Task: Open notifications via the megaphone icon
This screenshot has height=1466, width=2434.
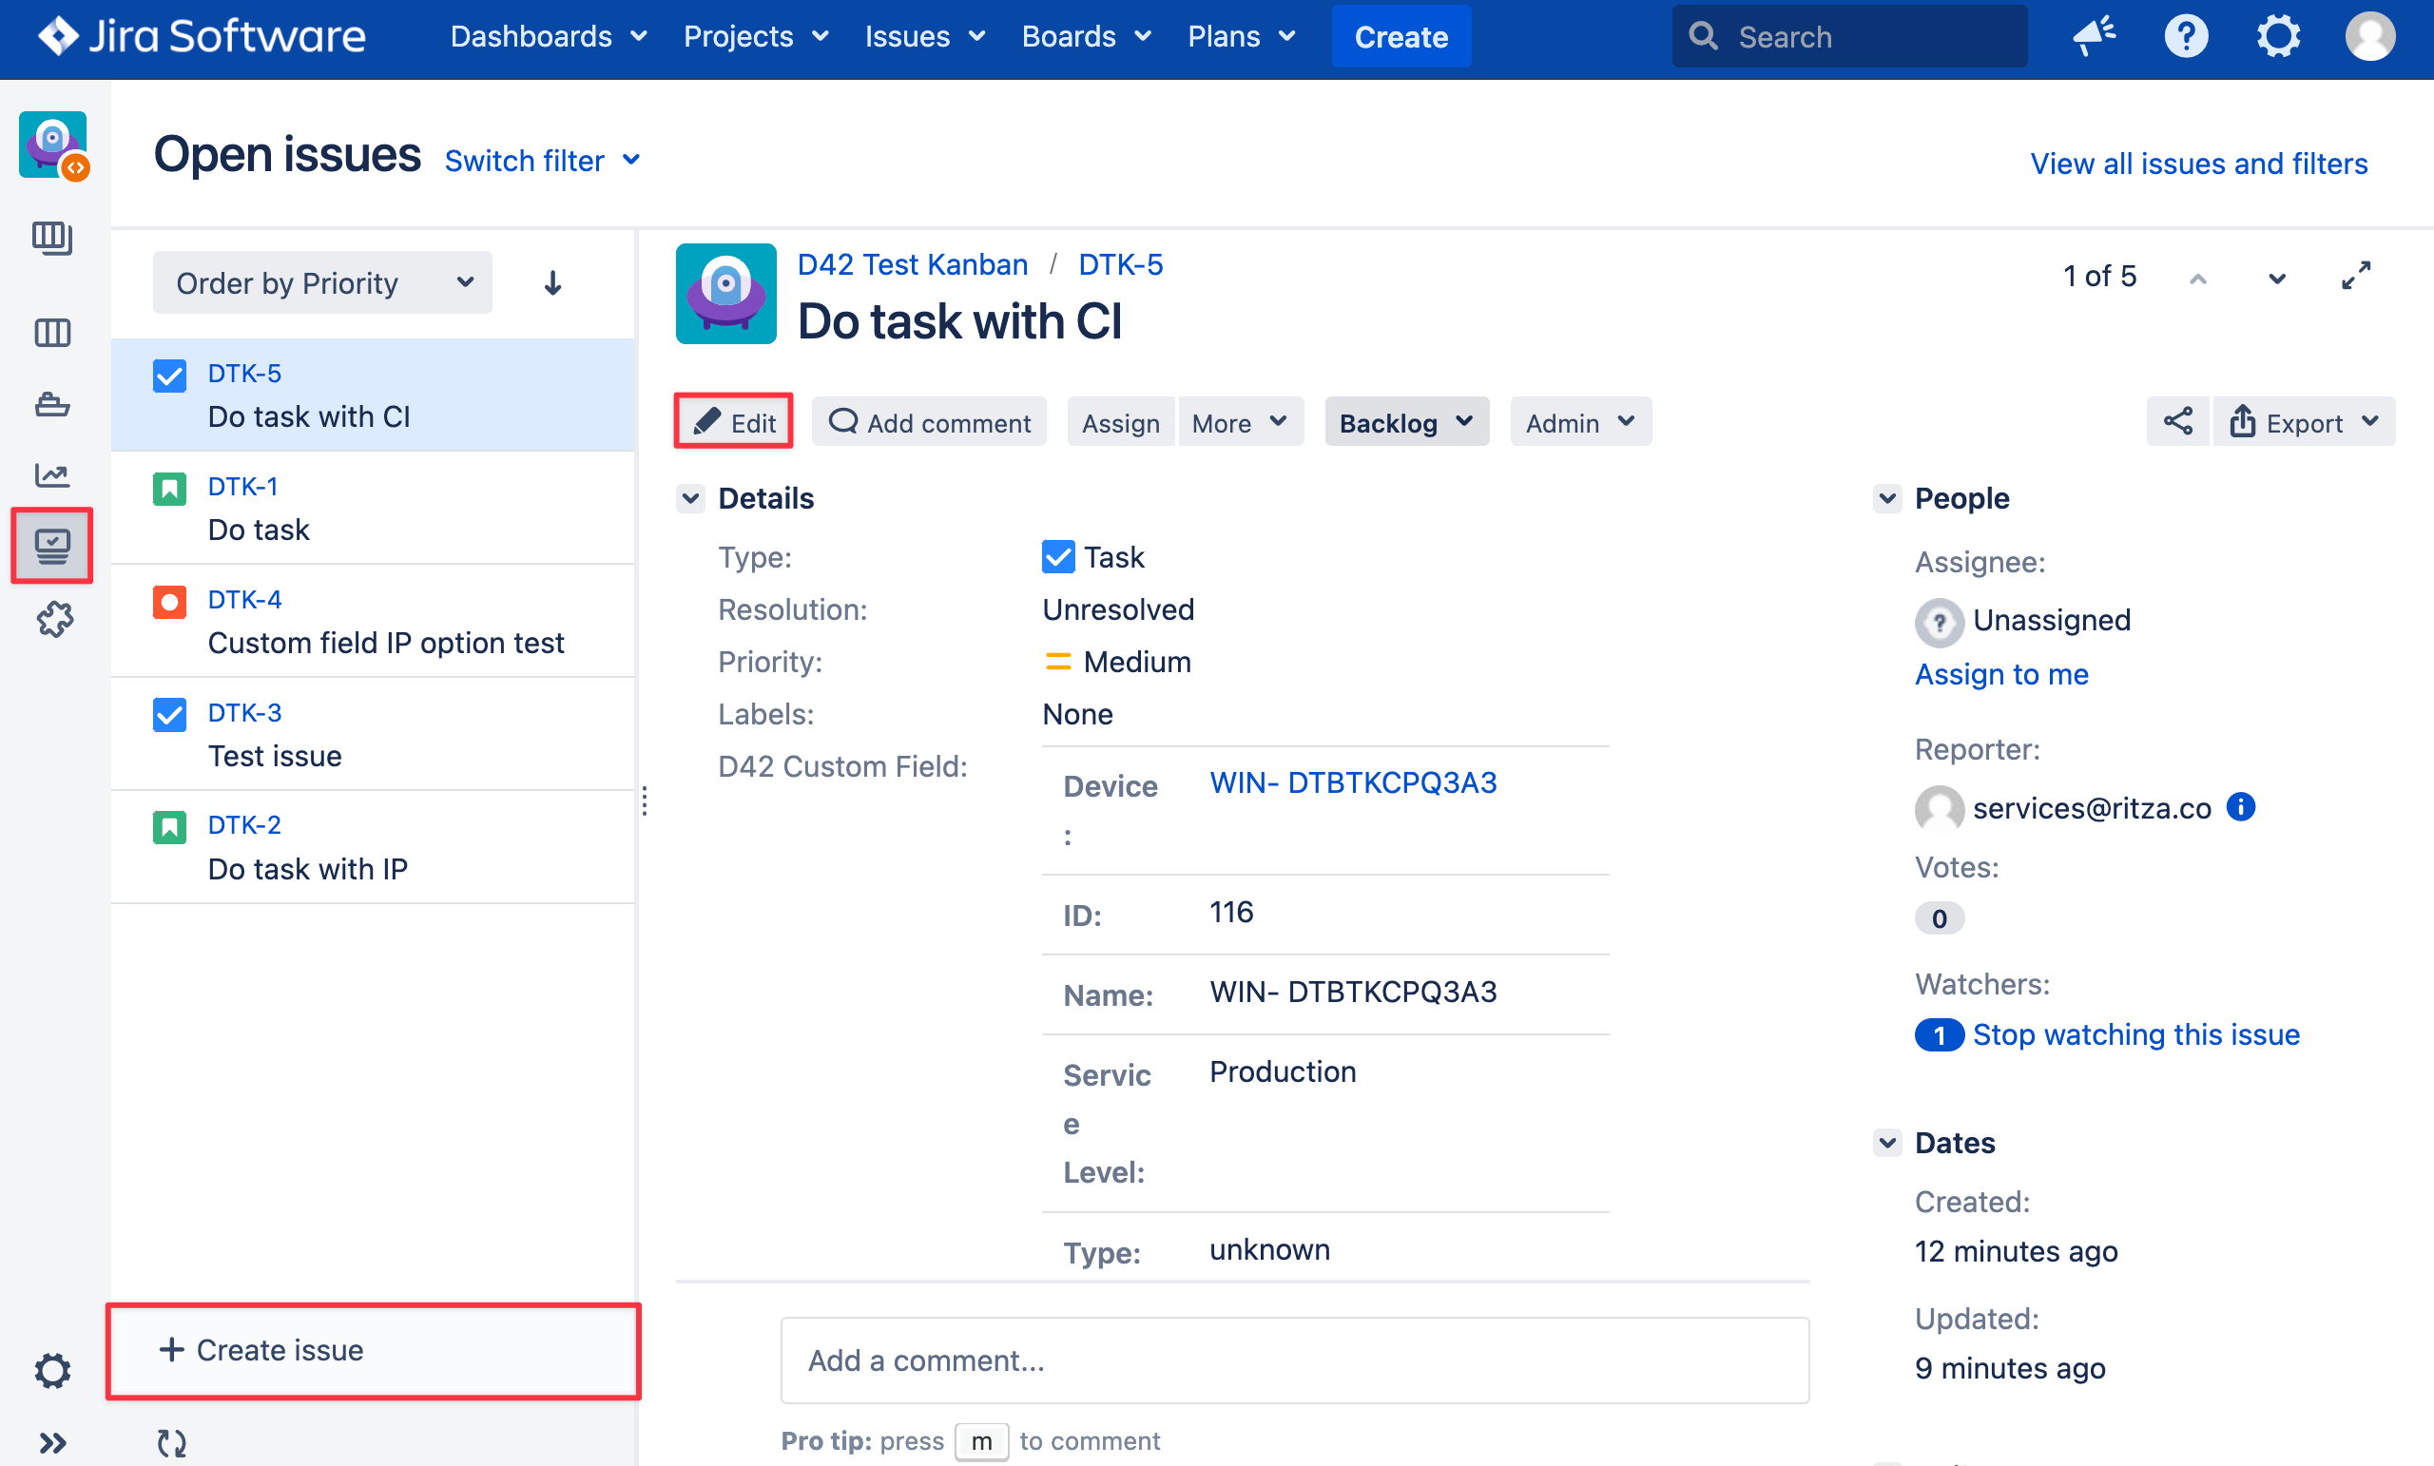Action: [2095, 35]
